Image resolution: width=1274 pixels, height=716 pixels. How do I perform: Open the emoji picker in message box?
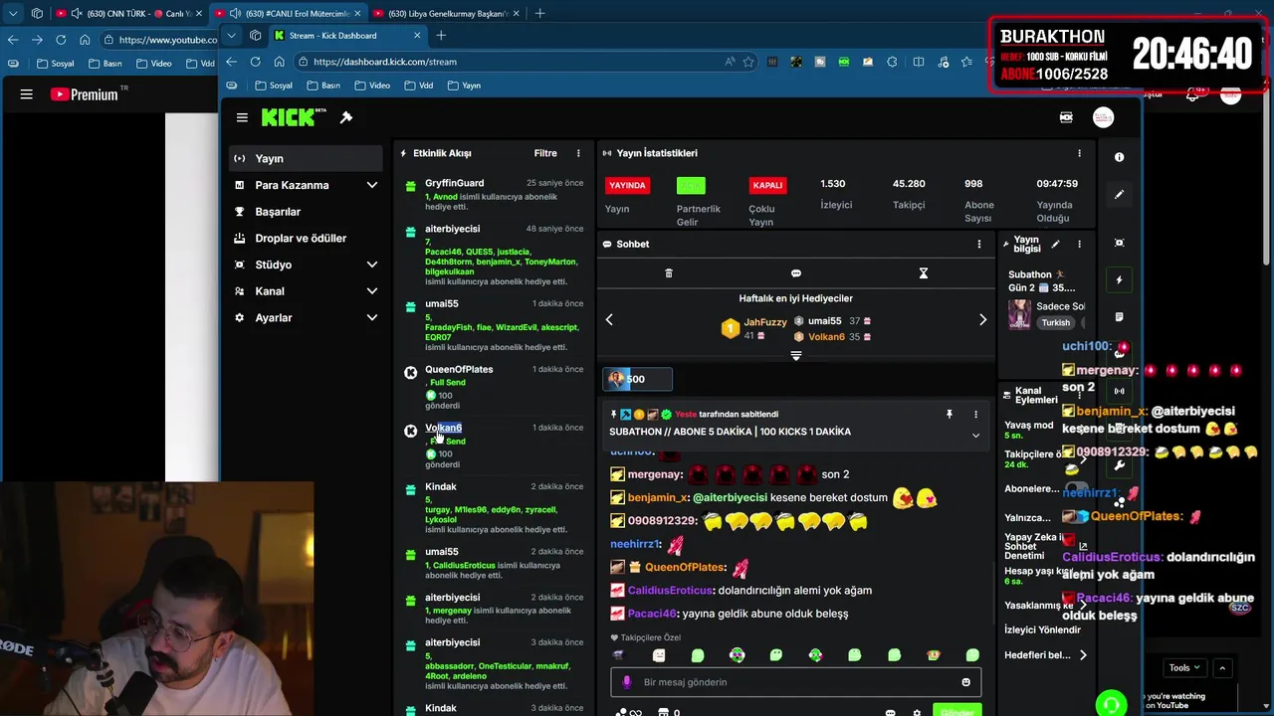point(965,682)
